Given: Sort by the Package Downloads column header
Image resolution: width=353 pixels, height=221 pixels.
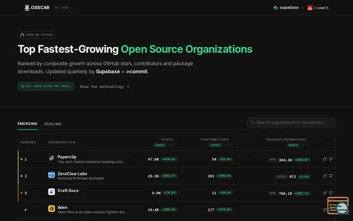Looking at the screenshot, I should coord(286,140).
